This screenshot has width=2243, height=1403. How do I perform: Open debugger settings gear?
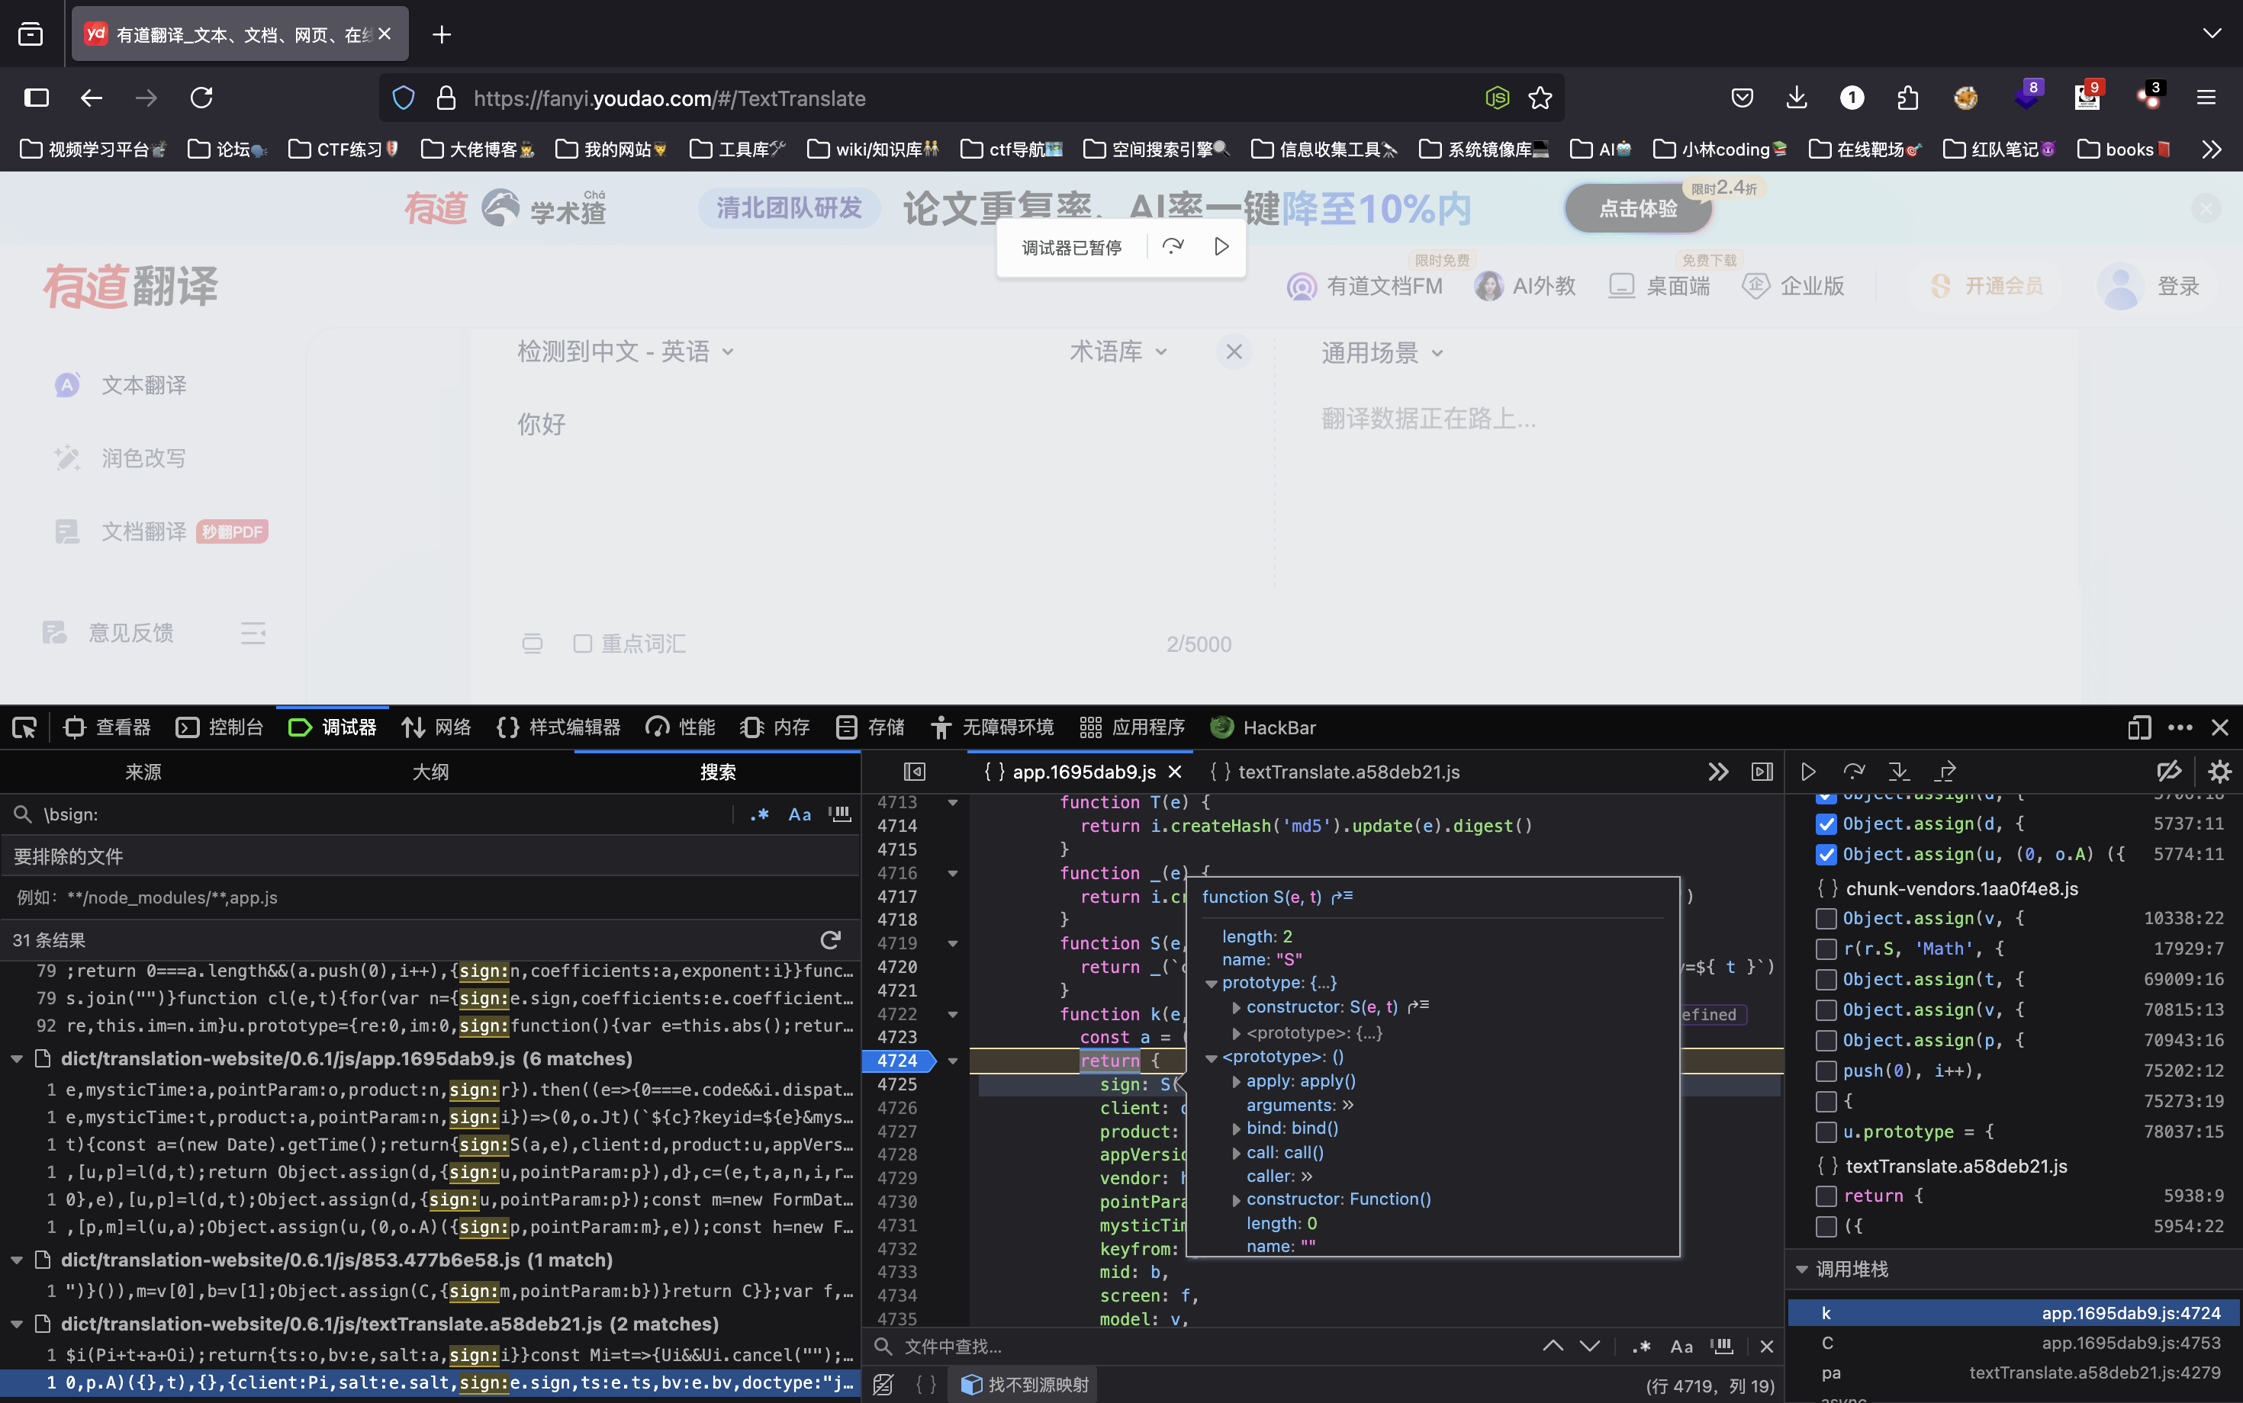2220,772
